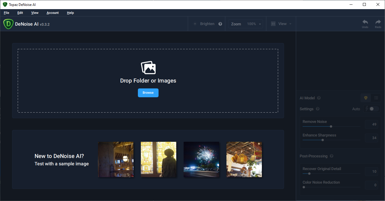Screen dimensions: 385x201
Task: Click the Color Noise Reduction slider handle
Action: point(304,187)
